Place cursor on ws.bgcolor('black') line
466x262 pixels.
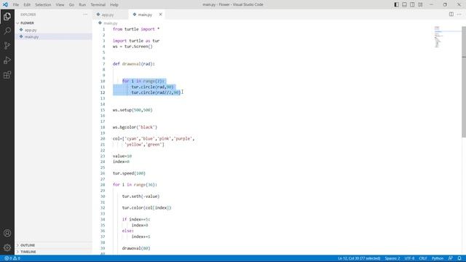point(135,127)
